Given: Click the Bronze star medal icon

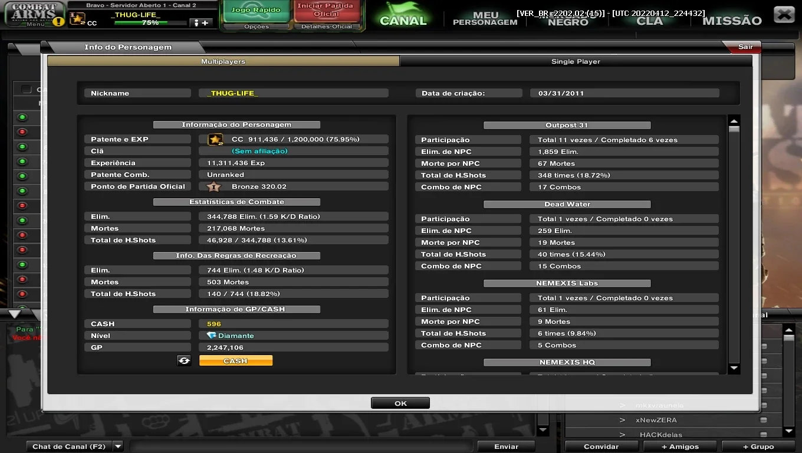Looking at the screenshot, I should tap(213, 186).
